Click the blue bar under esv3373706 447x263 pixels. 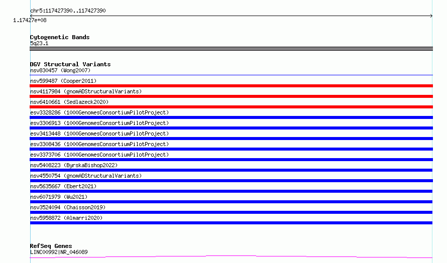click(231, 160)
